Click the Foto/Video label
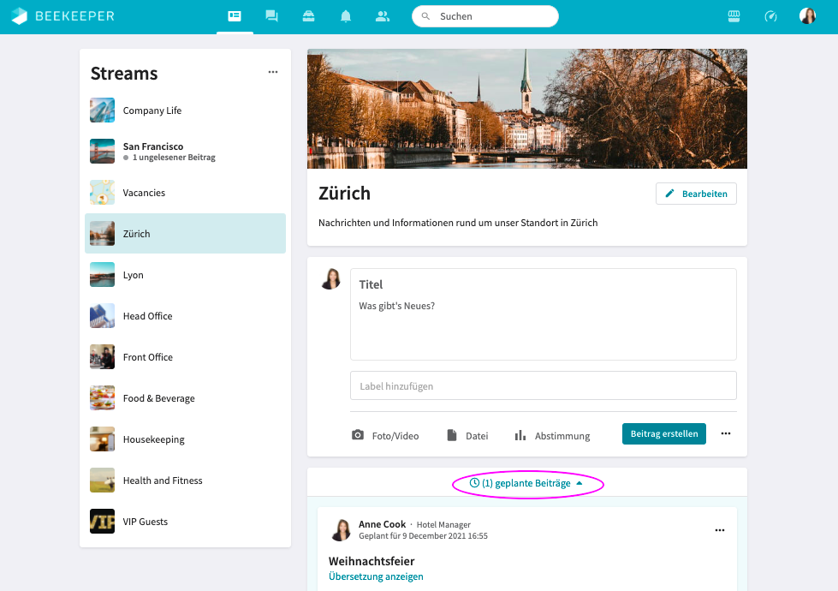This screenshot has width=838, height=591. 395,436
